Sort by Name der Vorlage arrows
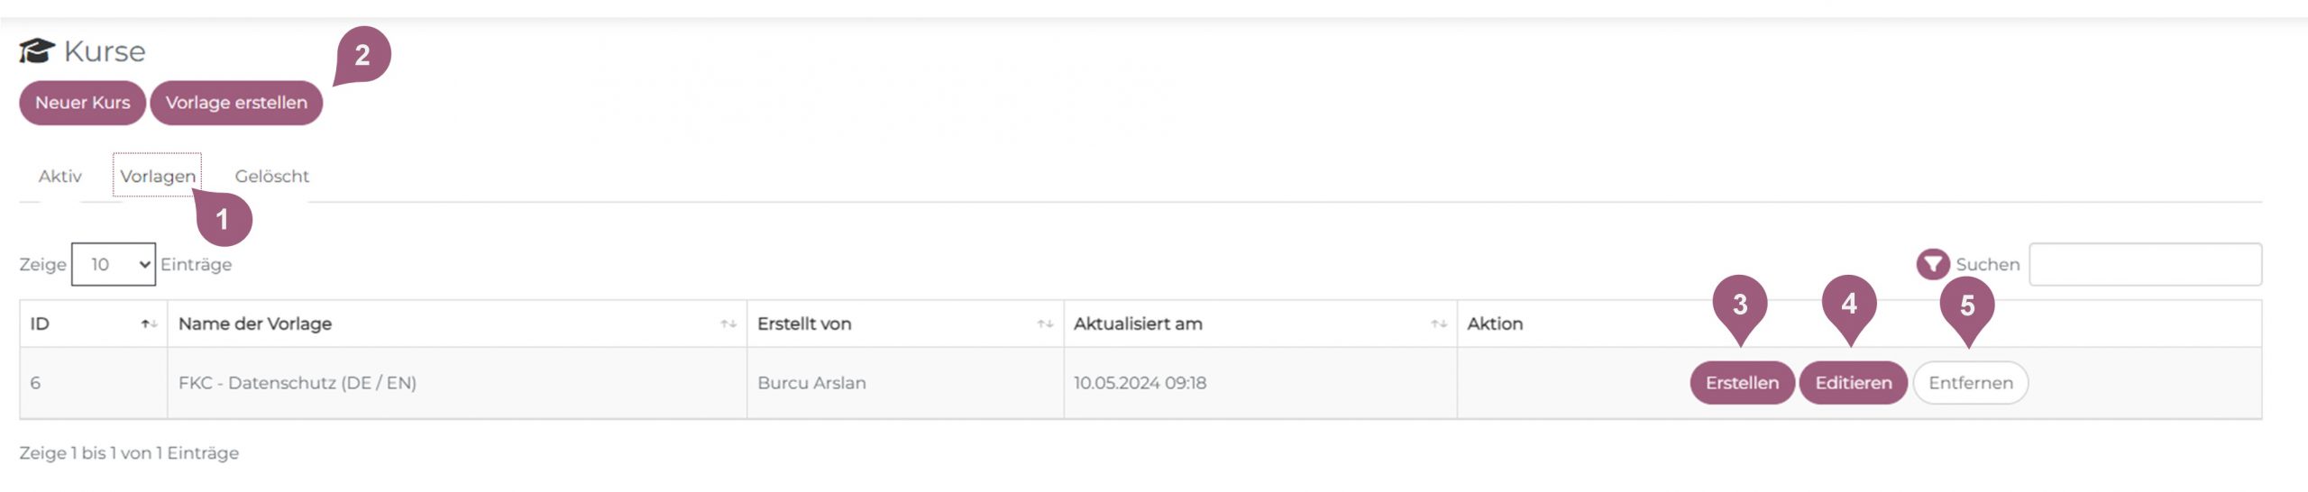Image resolution: width=2308 pixels, height=492 pixels. coord(728,324)
